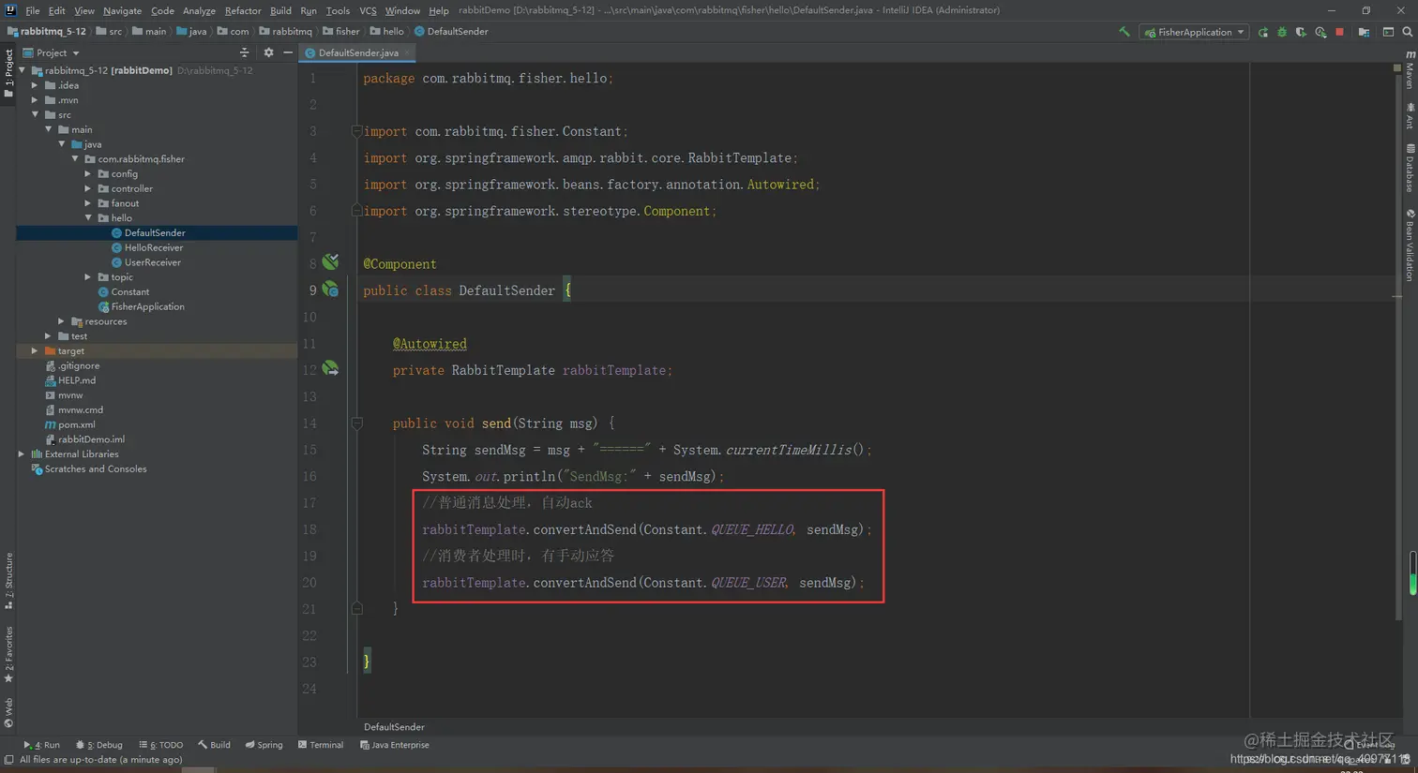This screenshot has height=773, width=1418.
Task: Toggle the Web tool window tab
Action: (x=8, y=712)
